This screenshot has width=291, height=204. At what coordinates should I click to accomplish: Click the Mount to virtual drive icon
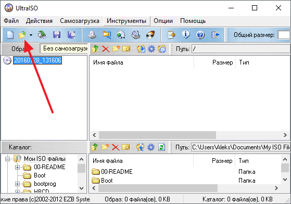136,35
